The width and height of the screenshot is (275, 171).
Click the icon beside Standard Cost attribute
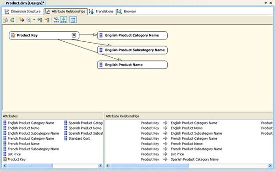click(66, 138)
